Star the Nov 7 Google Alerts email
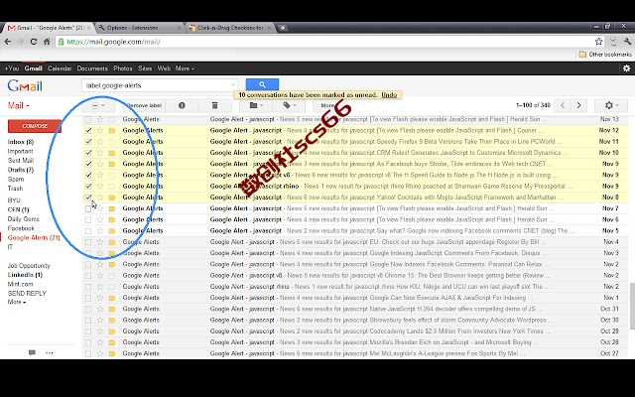 [x=100, y=208]
